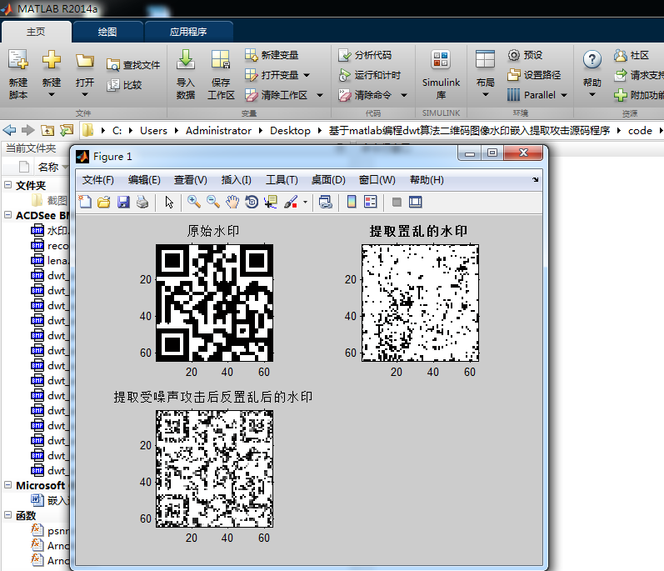Select Data Cursor tool in Figure 1
Screen dimensions: 664x571
click(x=271, y=202)
